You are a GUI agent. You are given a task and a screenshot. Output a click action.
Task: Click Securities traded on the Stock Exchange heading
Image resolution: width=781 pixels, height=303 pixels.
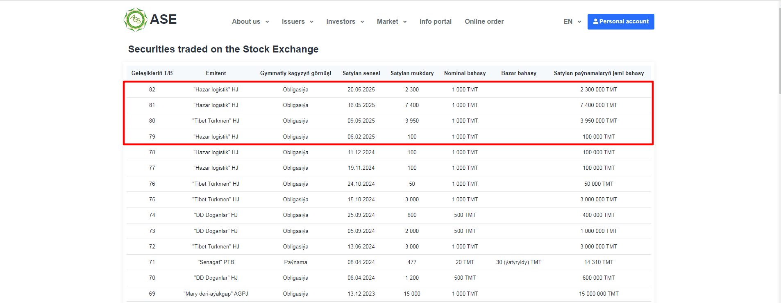[x=223, y=49]
